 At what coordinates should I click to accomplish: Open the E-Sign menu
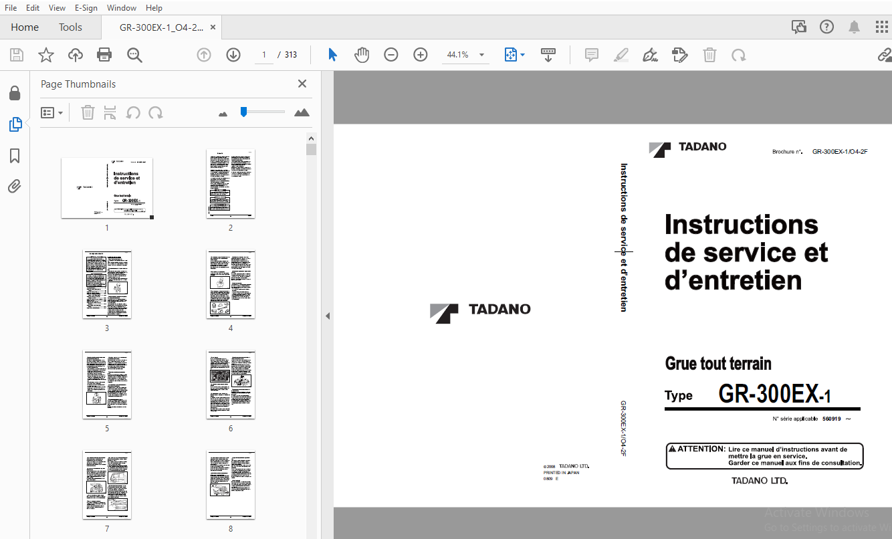pyautogui.click(x=86, y=8)
